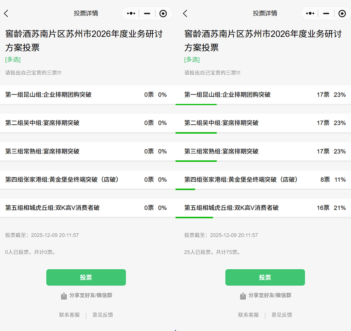
Task: Open 意见反馈 feedback link
Action: [x=102, y=315]
